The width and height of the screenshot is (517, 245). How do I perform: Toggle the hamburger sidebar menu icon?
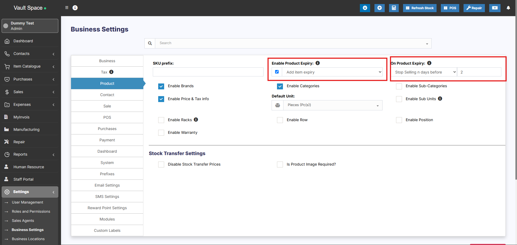click(67, 8)
